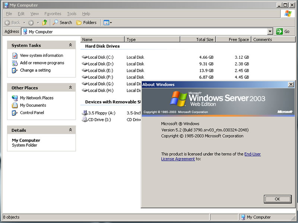Select Local Disk (H:) drive icon
Image resolution: width=298 pixels, height=223 pixels.
point(85,90)
